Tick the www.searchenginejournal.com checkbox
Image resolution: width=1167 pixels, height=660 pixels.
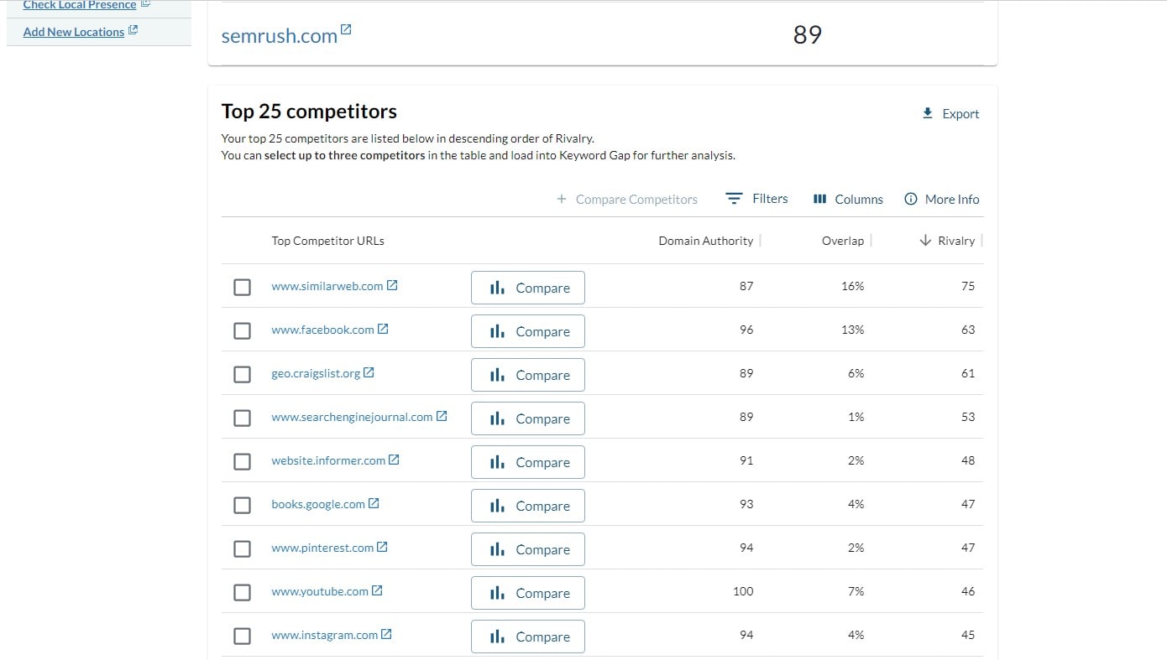pyautogui.click(x=242, y=418)
